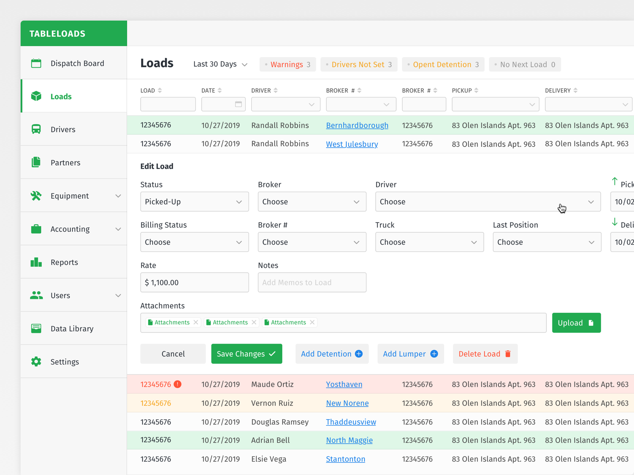Expand the Status Picked-Up dropdown
The height and width of the screenshot is (475, 634).
coord(194,201)
